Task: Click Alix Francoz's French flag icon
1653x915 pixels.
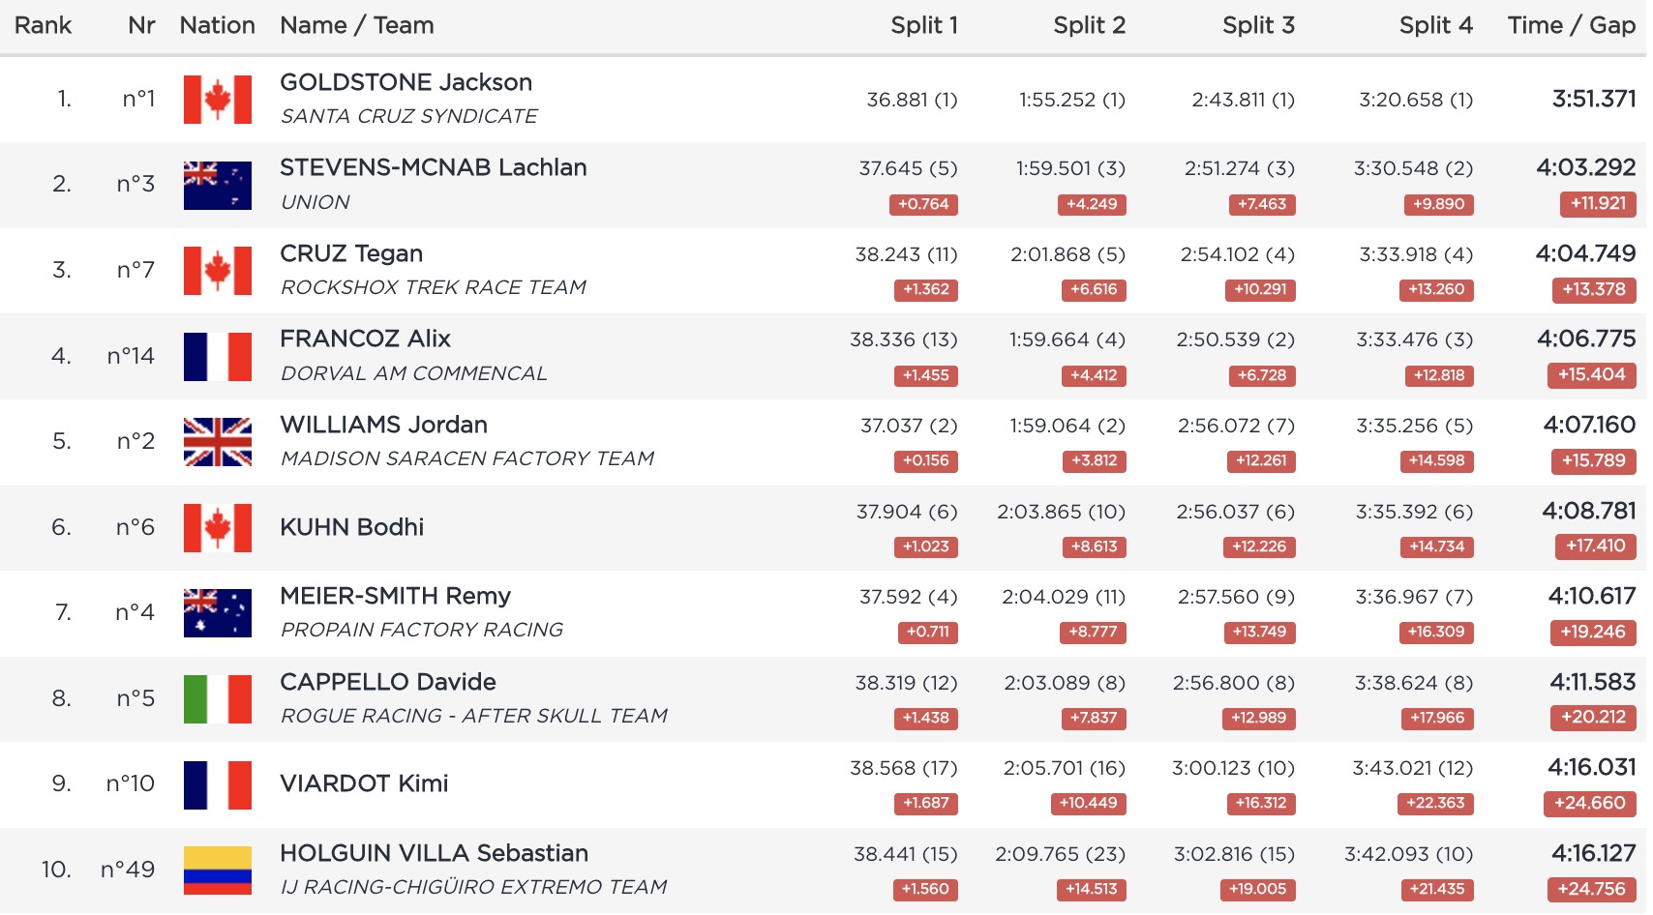Action: 217,357
